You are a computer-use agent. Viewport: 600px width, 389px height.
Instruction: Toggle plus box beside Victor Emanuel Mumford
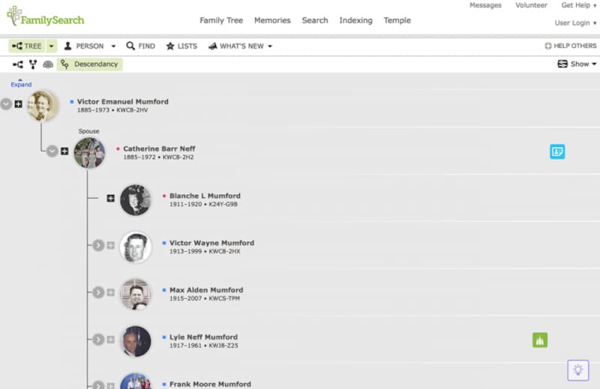[19, 104]
